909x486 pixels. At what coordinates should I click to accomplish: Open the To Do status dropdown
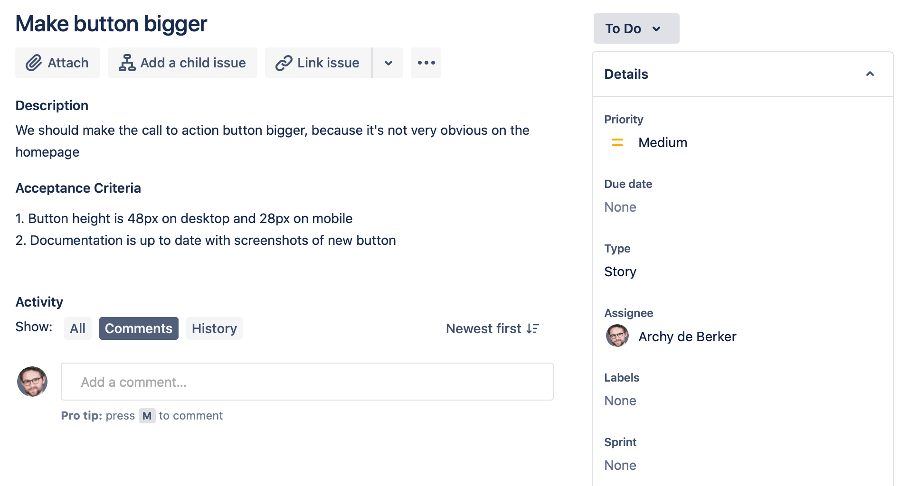(x=636, y=28)
